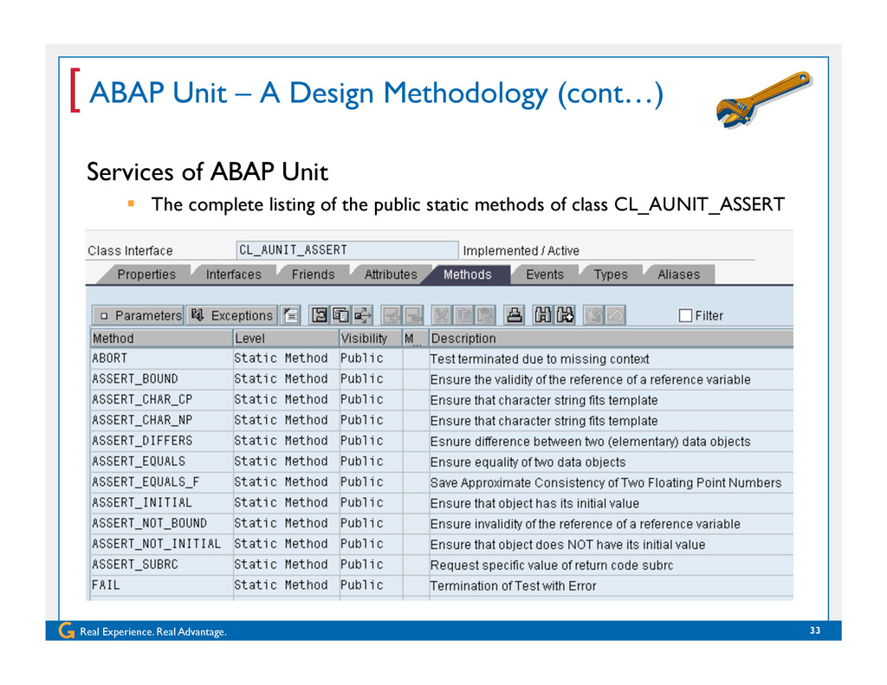
Task: Select the Methods tab
Action: tap(467, 275)
